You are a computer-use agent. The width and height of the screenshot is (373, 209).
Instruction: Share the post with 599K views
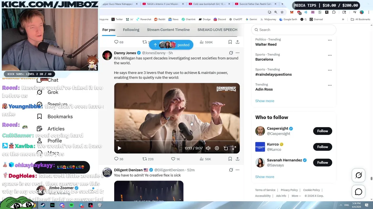click(x=237, y=42)
